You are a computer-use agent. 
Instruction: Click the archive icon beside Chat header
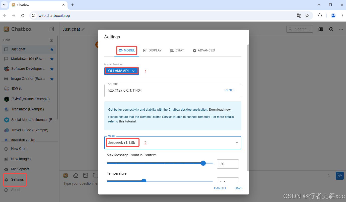pos(51,40)
